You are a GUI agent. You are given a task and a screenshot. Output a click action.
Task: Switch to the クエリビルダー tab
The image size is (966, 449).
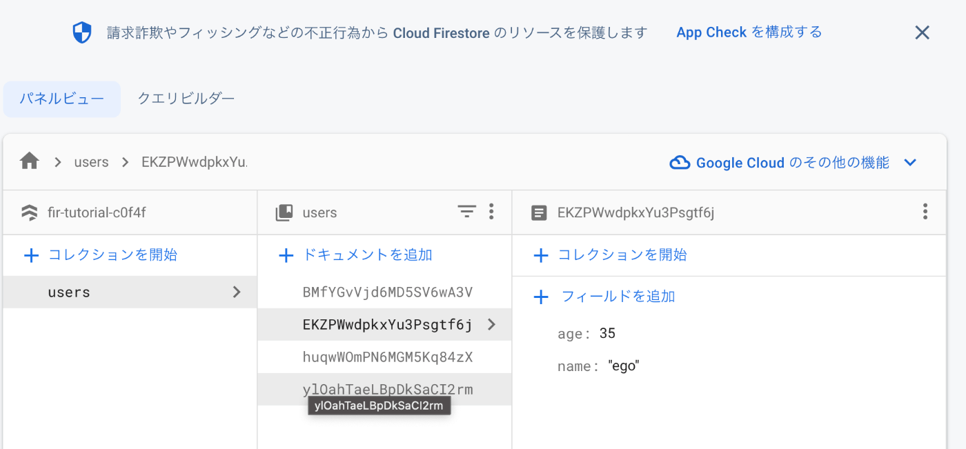[186, 99]
